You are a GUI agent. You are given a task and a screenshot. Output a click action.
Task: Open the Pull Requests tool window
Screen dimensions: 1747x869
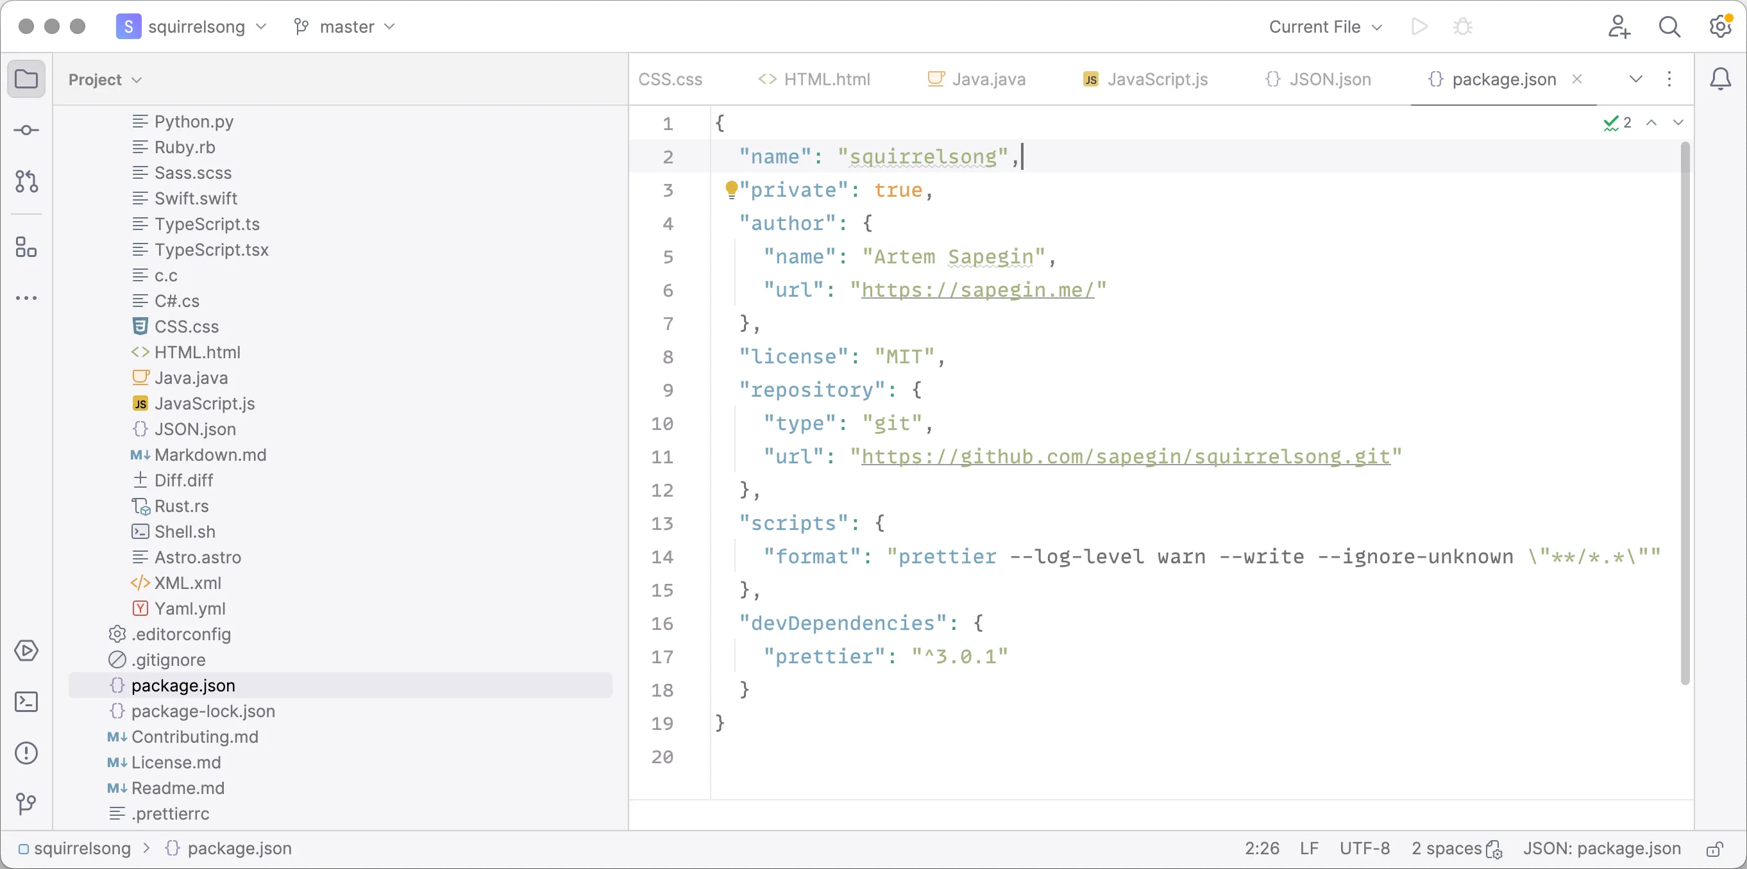(26, 181)
